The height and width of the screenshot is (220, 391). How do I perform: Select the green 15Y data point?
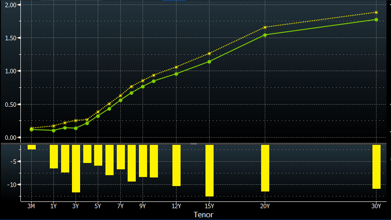[209, 62]
